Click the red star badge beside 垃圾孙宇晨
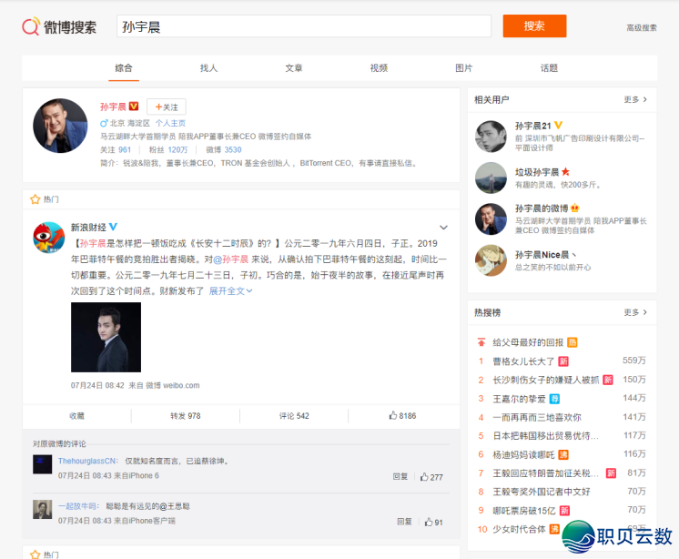This screenshot has width=679, height=559. (x=565, y=172)
